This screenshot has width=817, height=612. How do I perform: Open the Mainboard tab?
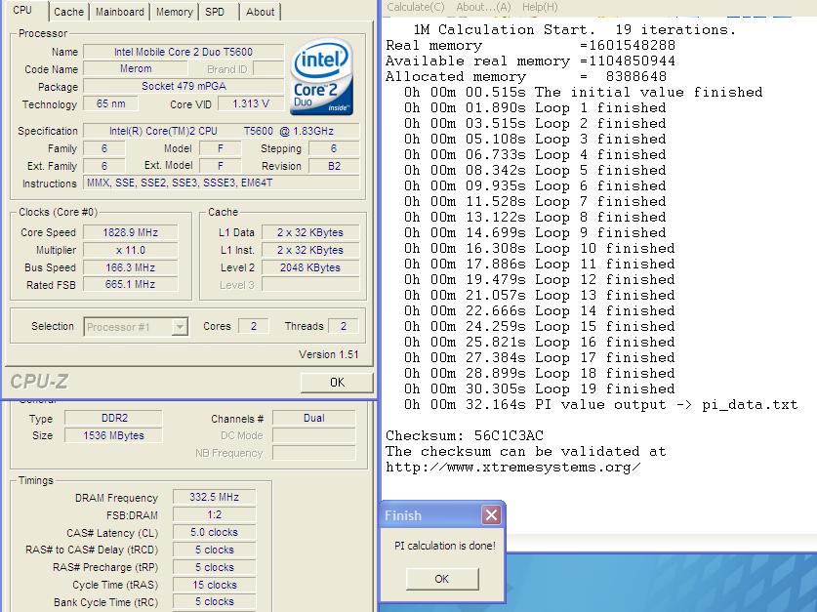(119, 12)
